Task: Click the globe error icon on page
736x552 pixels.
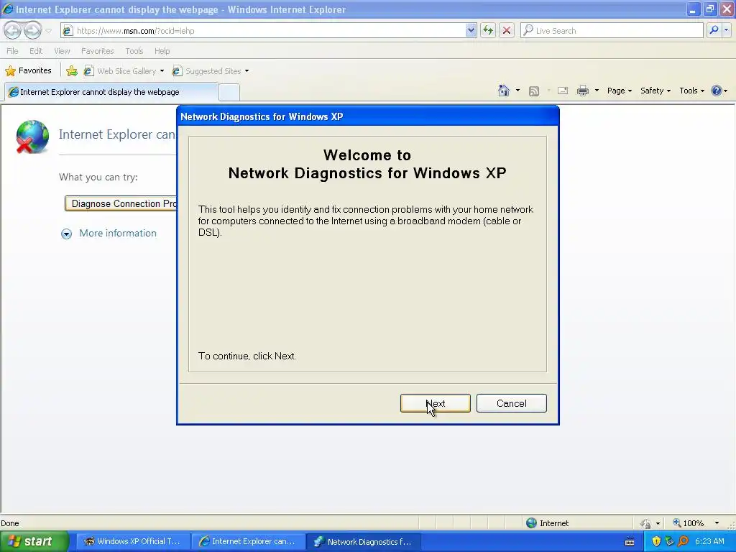Action: click(32, 137)
